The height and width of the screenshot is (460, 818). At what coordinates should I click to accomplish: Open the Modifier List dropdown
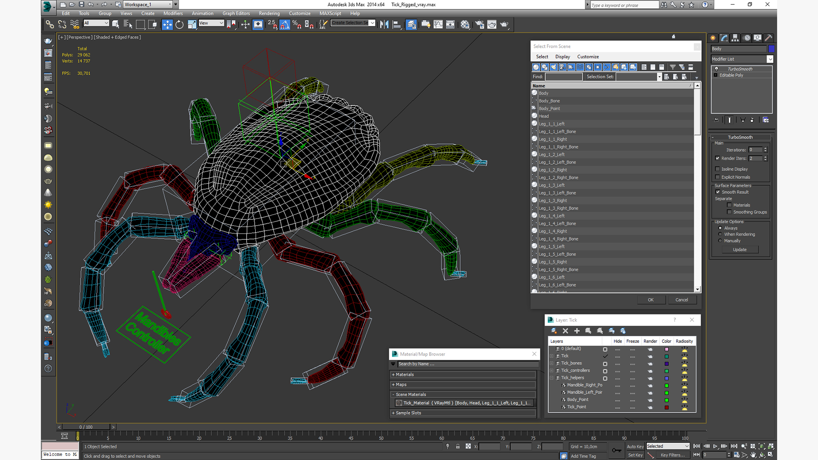(770, 59)
